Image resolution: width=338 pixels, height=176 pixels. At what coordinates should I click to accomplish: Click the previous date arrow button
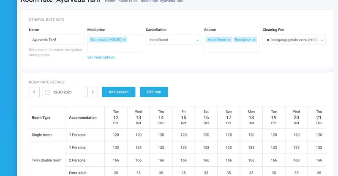[34, 92]
